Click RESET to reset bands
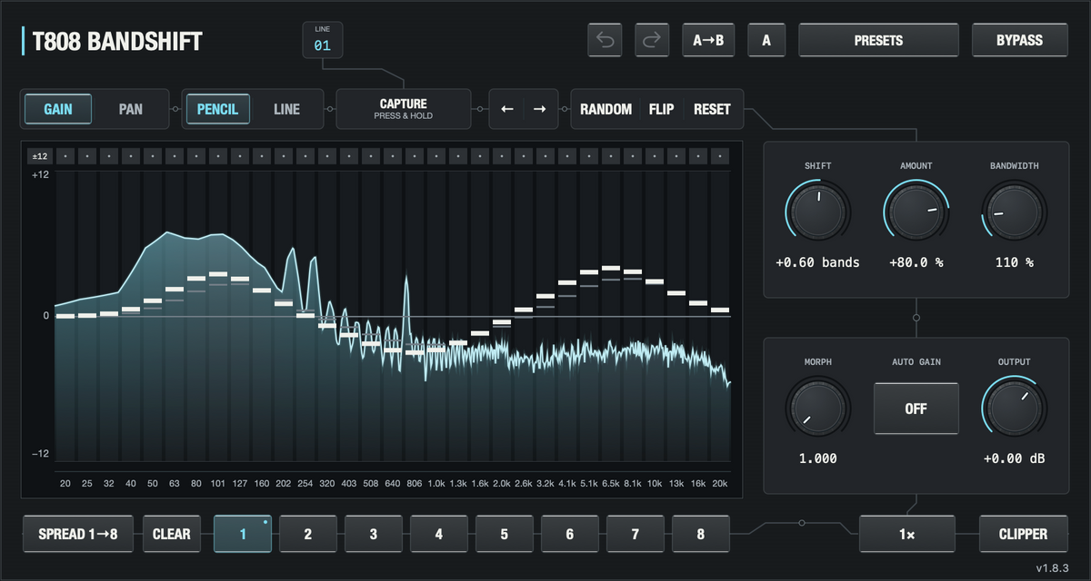This screenshot has height=581, width=1091. [x=712, y=109]
